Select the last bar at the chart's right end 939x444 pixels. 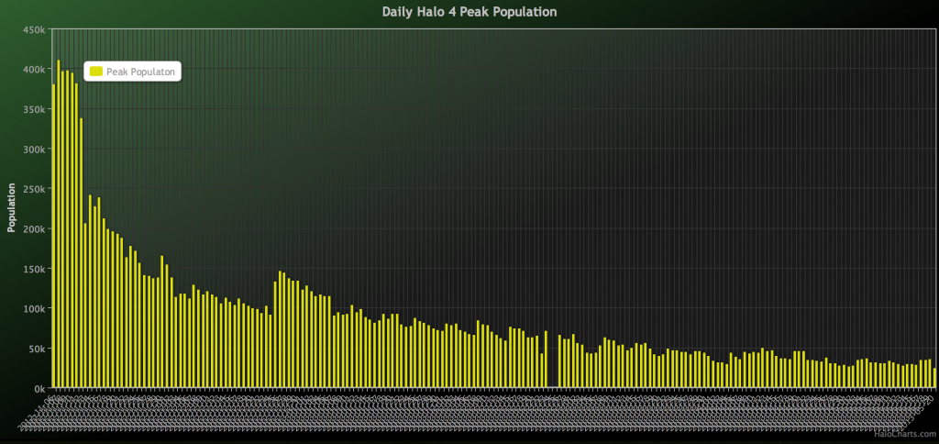click(934, 377)
